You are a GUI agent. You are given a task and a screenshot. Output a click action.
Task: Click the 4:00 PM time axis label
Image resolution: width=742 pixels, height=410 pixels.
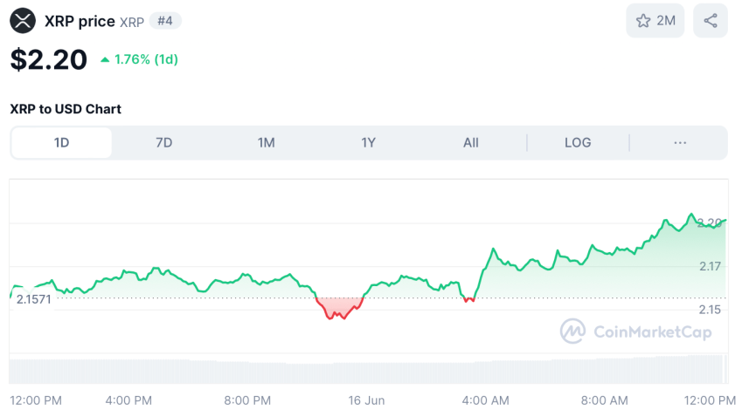(128, 400)
